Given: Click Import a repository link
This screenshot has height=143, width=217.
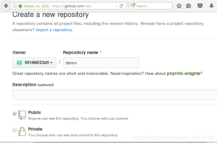Looking at the screenshot, I should (x=54, y=30).
